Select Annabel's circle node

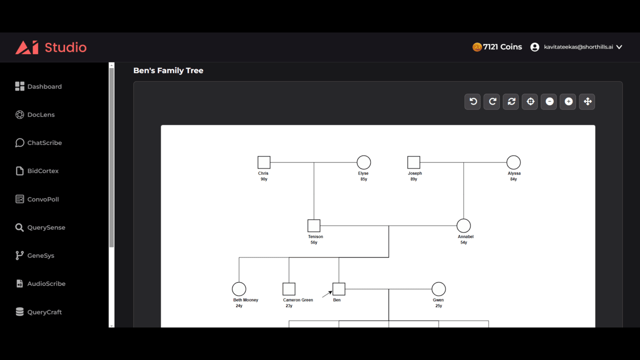[463, 226]
